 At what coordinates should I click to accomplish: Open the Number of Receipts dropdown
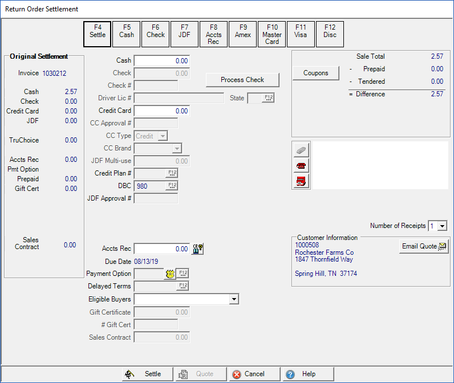(x=442, y=226)
